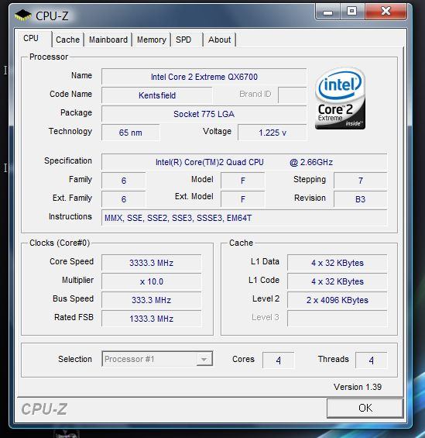The image size is (425, 438).
Task: Go to the About tab
Action: [x=220, y=40]
